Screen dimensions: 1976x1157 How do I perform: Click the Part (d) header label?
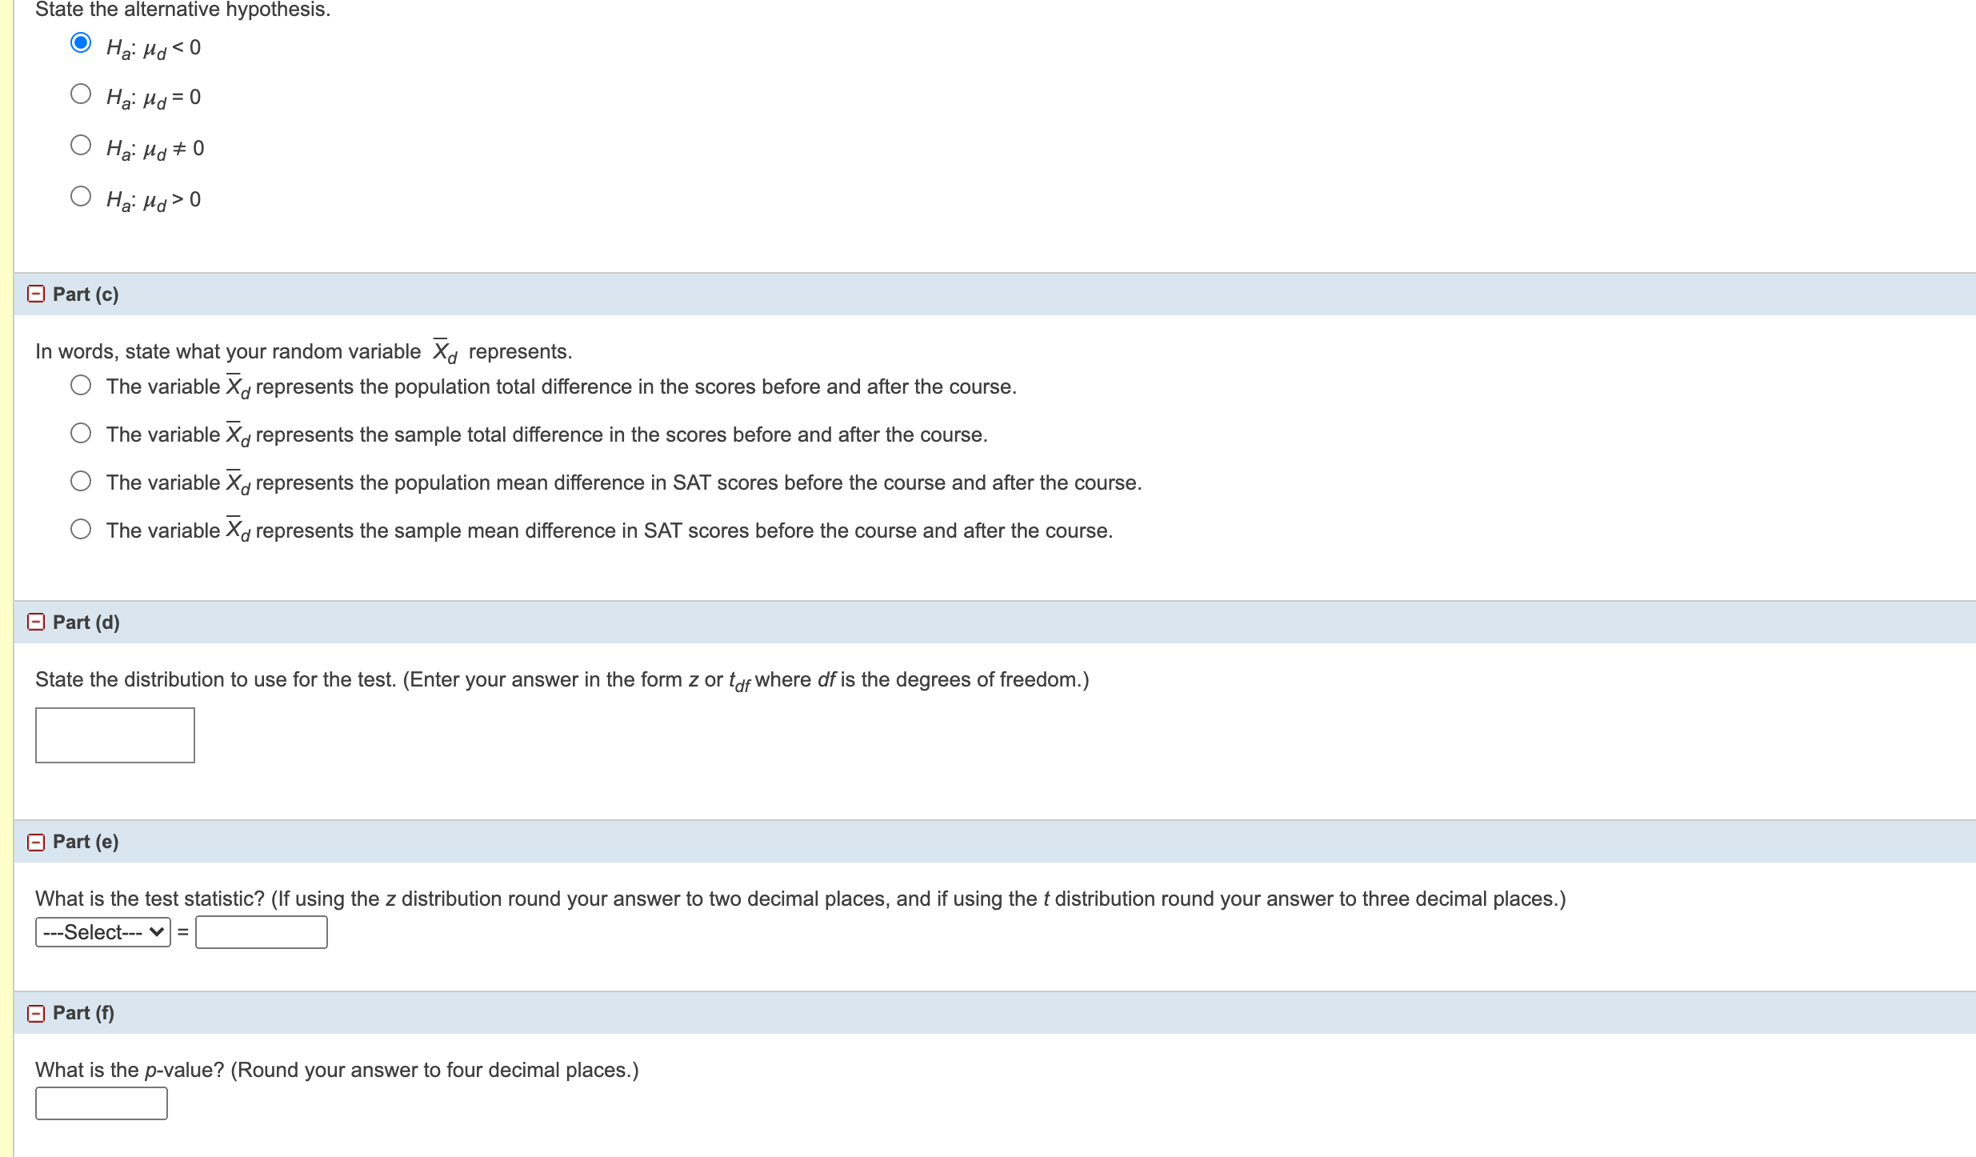(86, 622)
